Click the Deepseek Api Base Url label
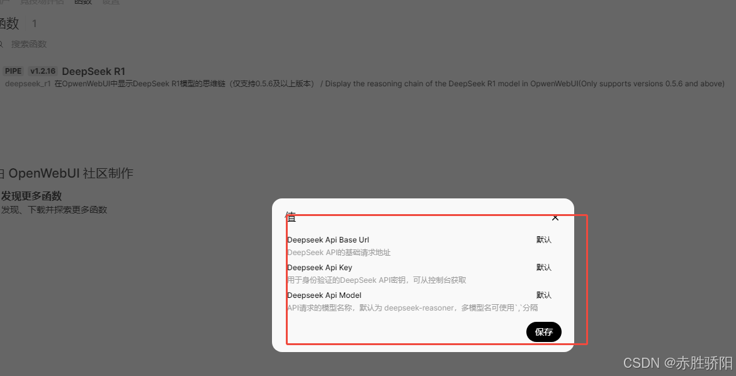Screen dimensions: 736x376 (328, 240)
